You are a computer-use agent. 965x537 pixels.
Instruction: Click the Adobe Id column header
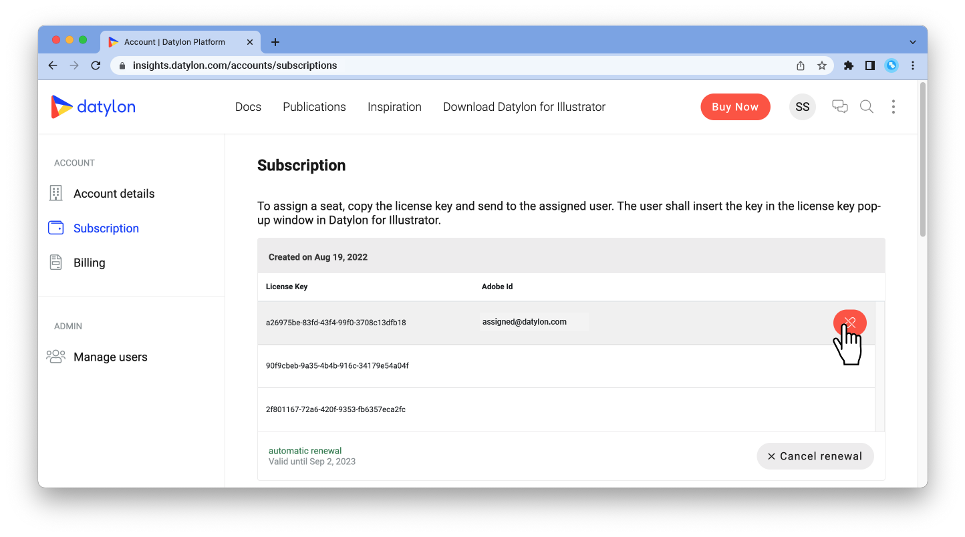coord(497,287)
